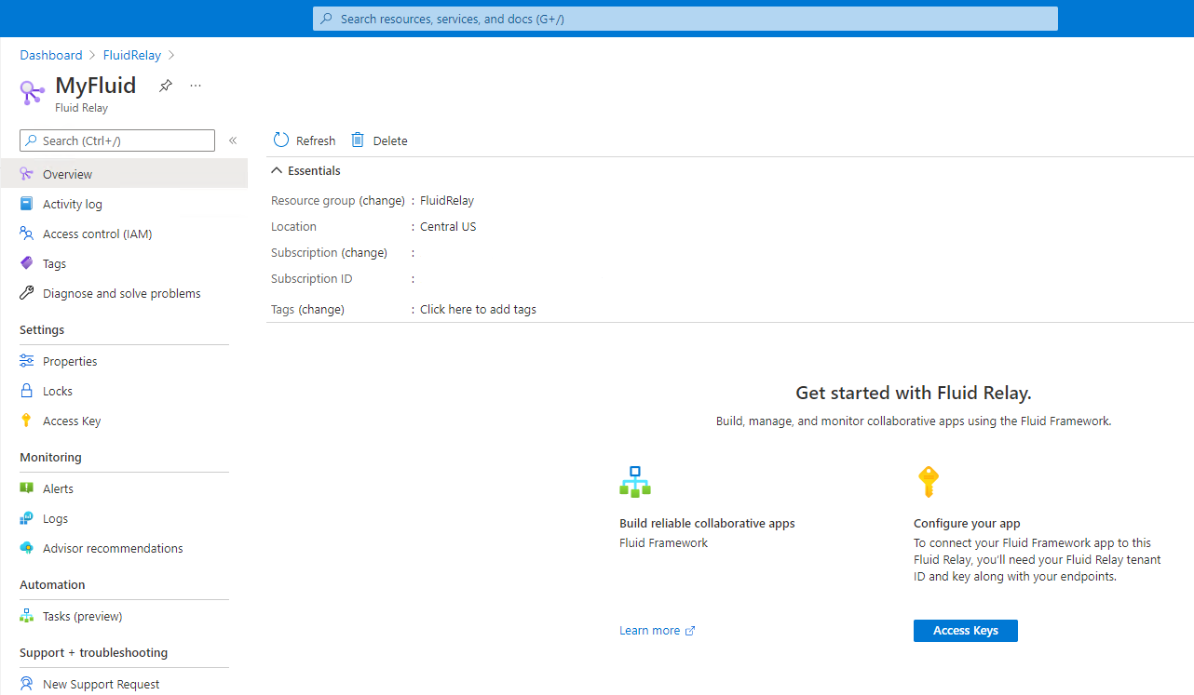Open the Learn more link

[x=650, y=630]
